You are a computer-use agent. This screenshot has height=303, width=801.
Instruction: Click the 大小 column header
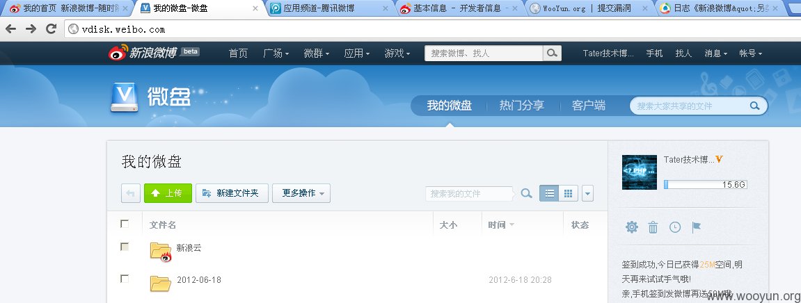(448, 225)
